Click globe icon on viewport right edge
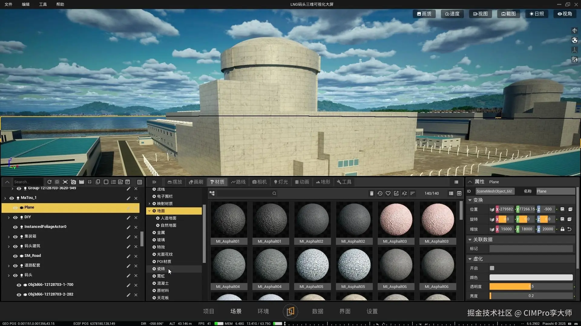Screen dimensions: 581x326 coord(574,40)
